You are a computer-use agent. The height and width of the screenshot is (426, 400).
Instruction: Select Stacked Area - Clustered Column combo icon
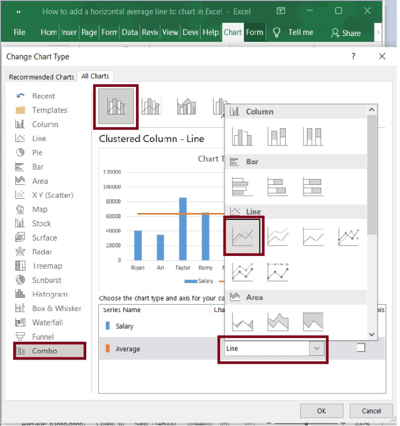[187, 106]
